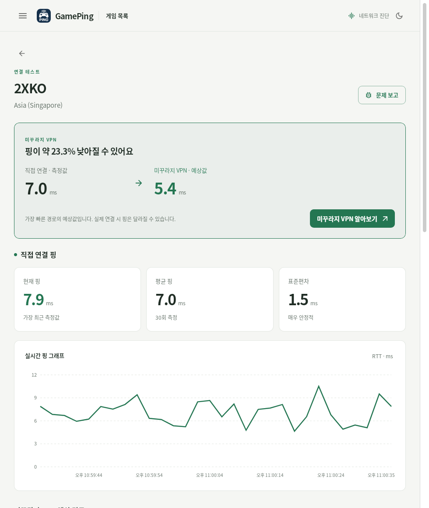Click the peak point in ping graph
429x508 pixels.
(319, 386)
